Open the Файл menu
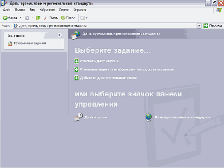 (7, 10)
